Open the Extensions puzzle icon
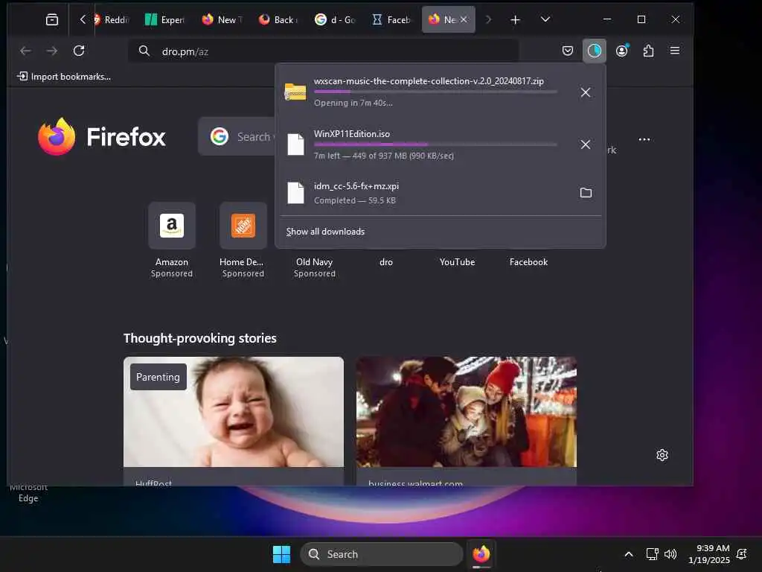This screenshot has width=762, height=572. 648,51
